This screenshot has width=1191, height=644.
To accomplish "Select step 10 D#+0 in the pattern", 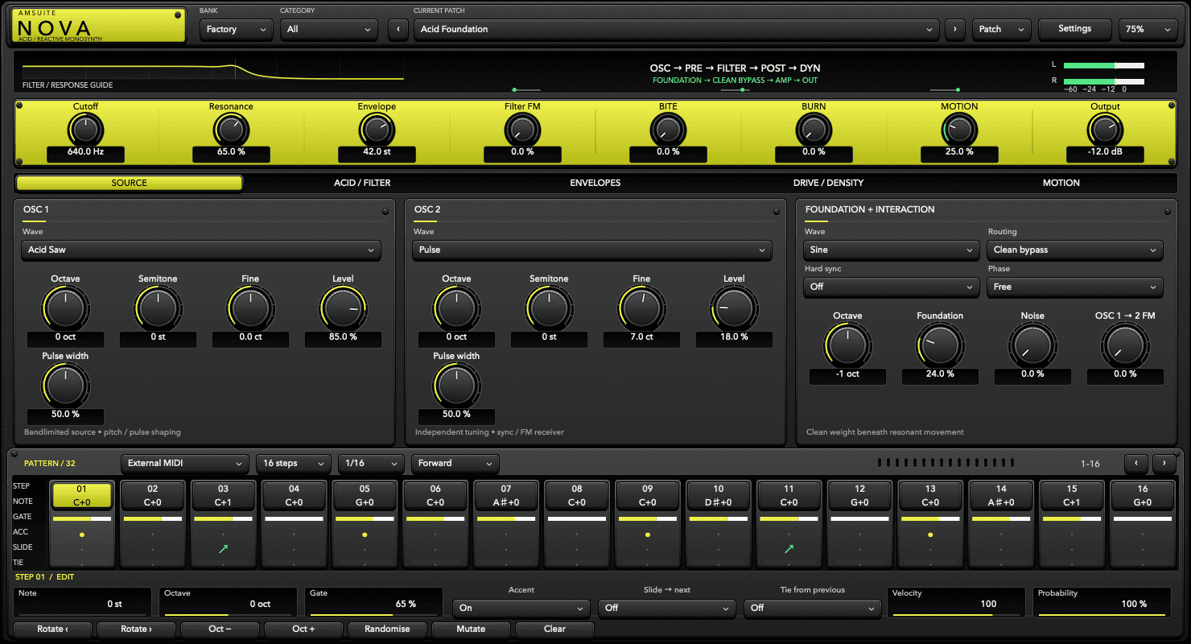I will (x=718, y=495).
